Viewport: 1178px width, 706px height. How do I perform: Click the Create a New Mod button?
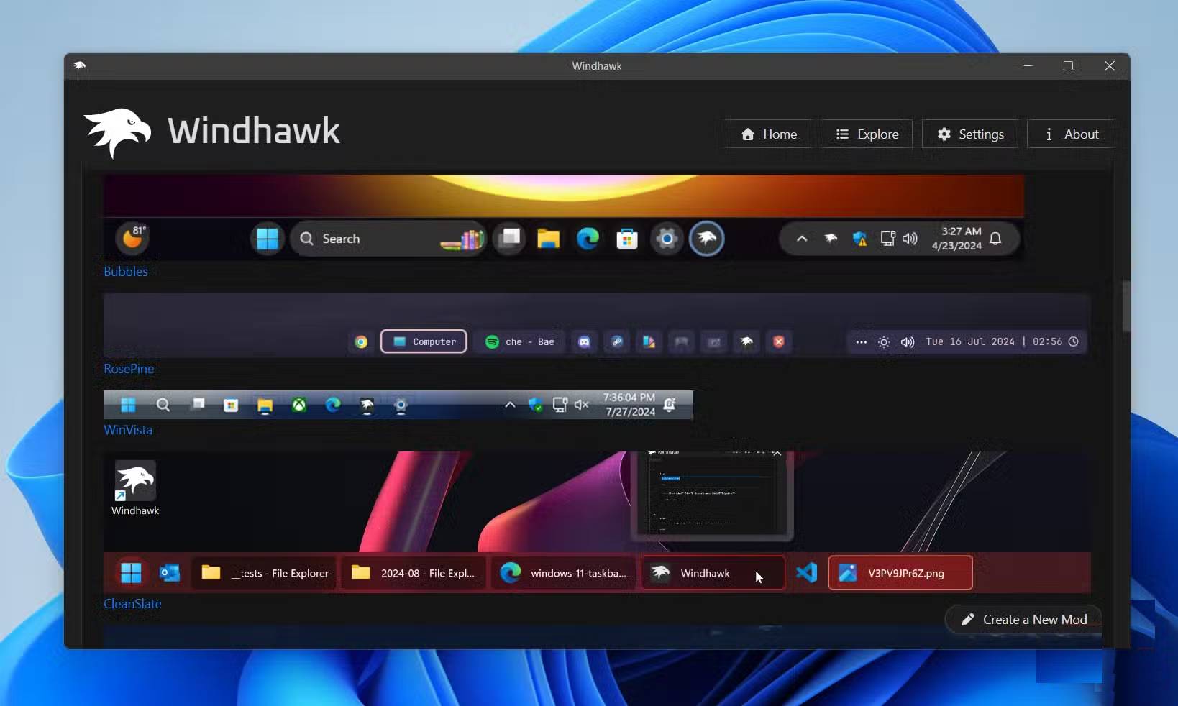pyautogui.click(x=1023, y=620)
